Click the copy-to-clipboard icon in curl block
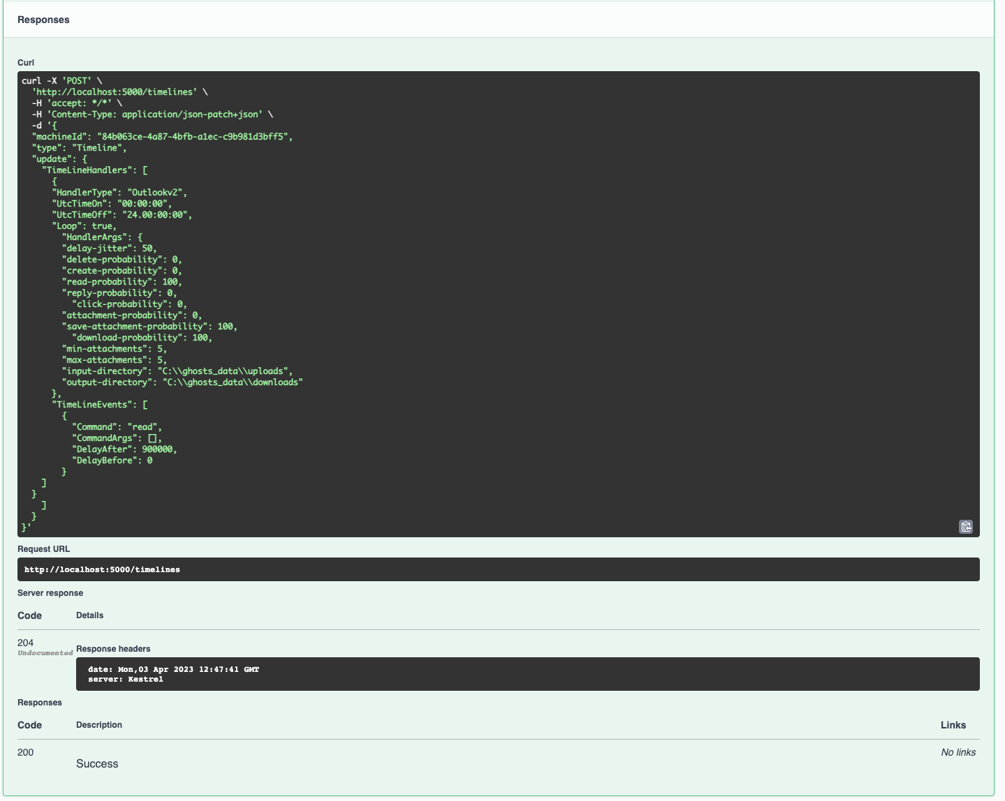The image size is (1005, 801). pyautogui.click(x=967, y=527)
